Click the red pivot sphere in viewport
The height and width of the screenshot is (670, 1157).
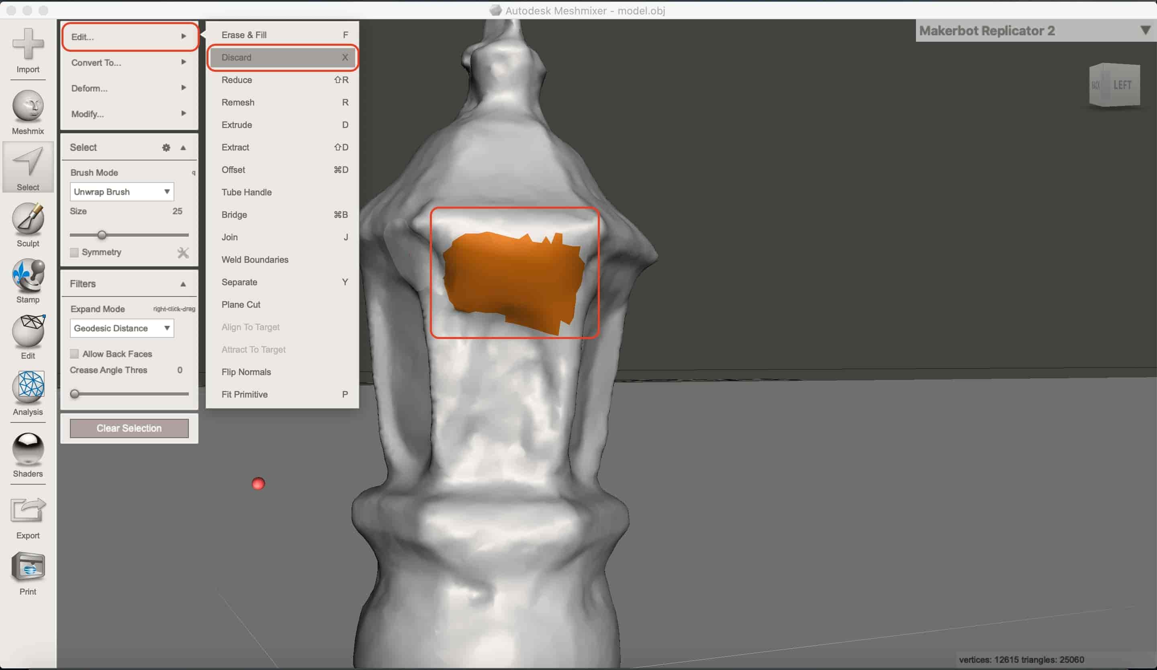coord(258,483)
